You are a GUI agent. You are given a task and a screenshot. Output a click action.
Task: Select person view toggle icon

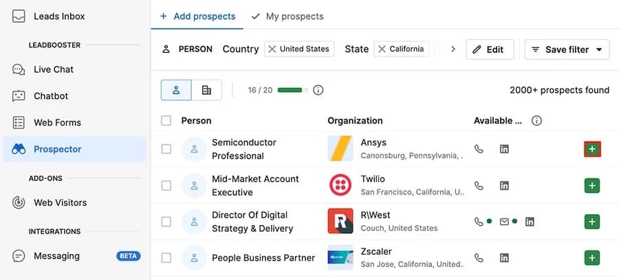point(176,90)
